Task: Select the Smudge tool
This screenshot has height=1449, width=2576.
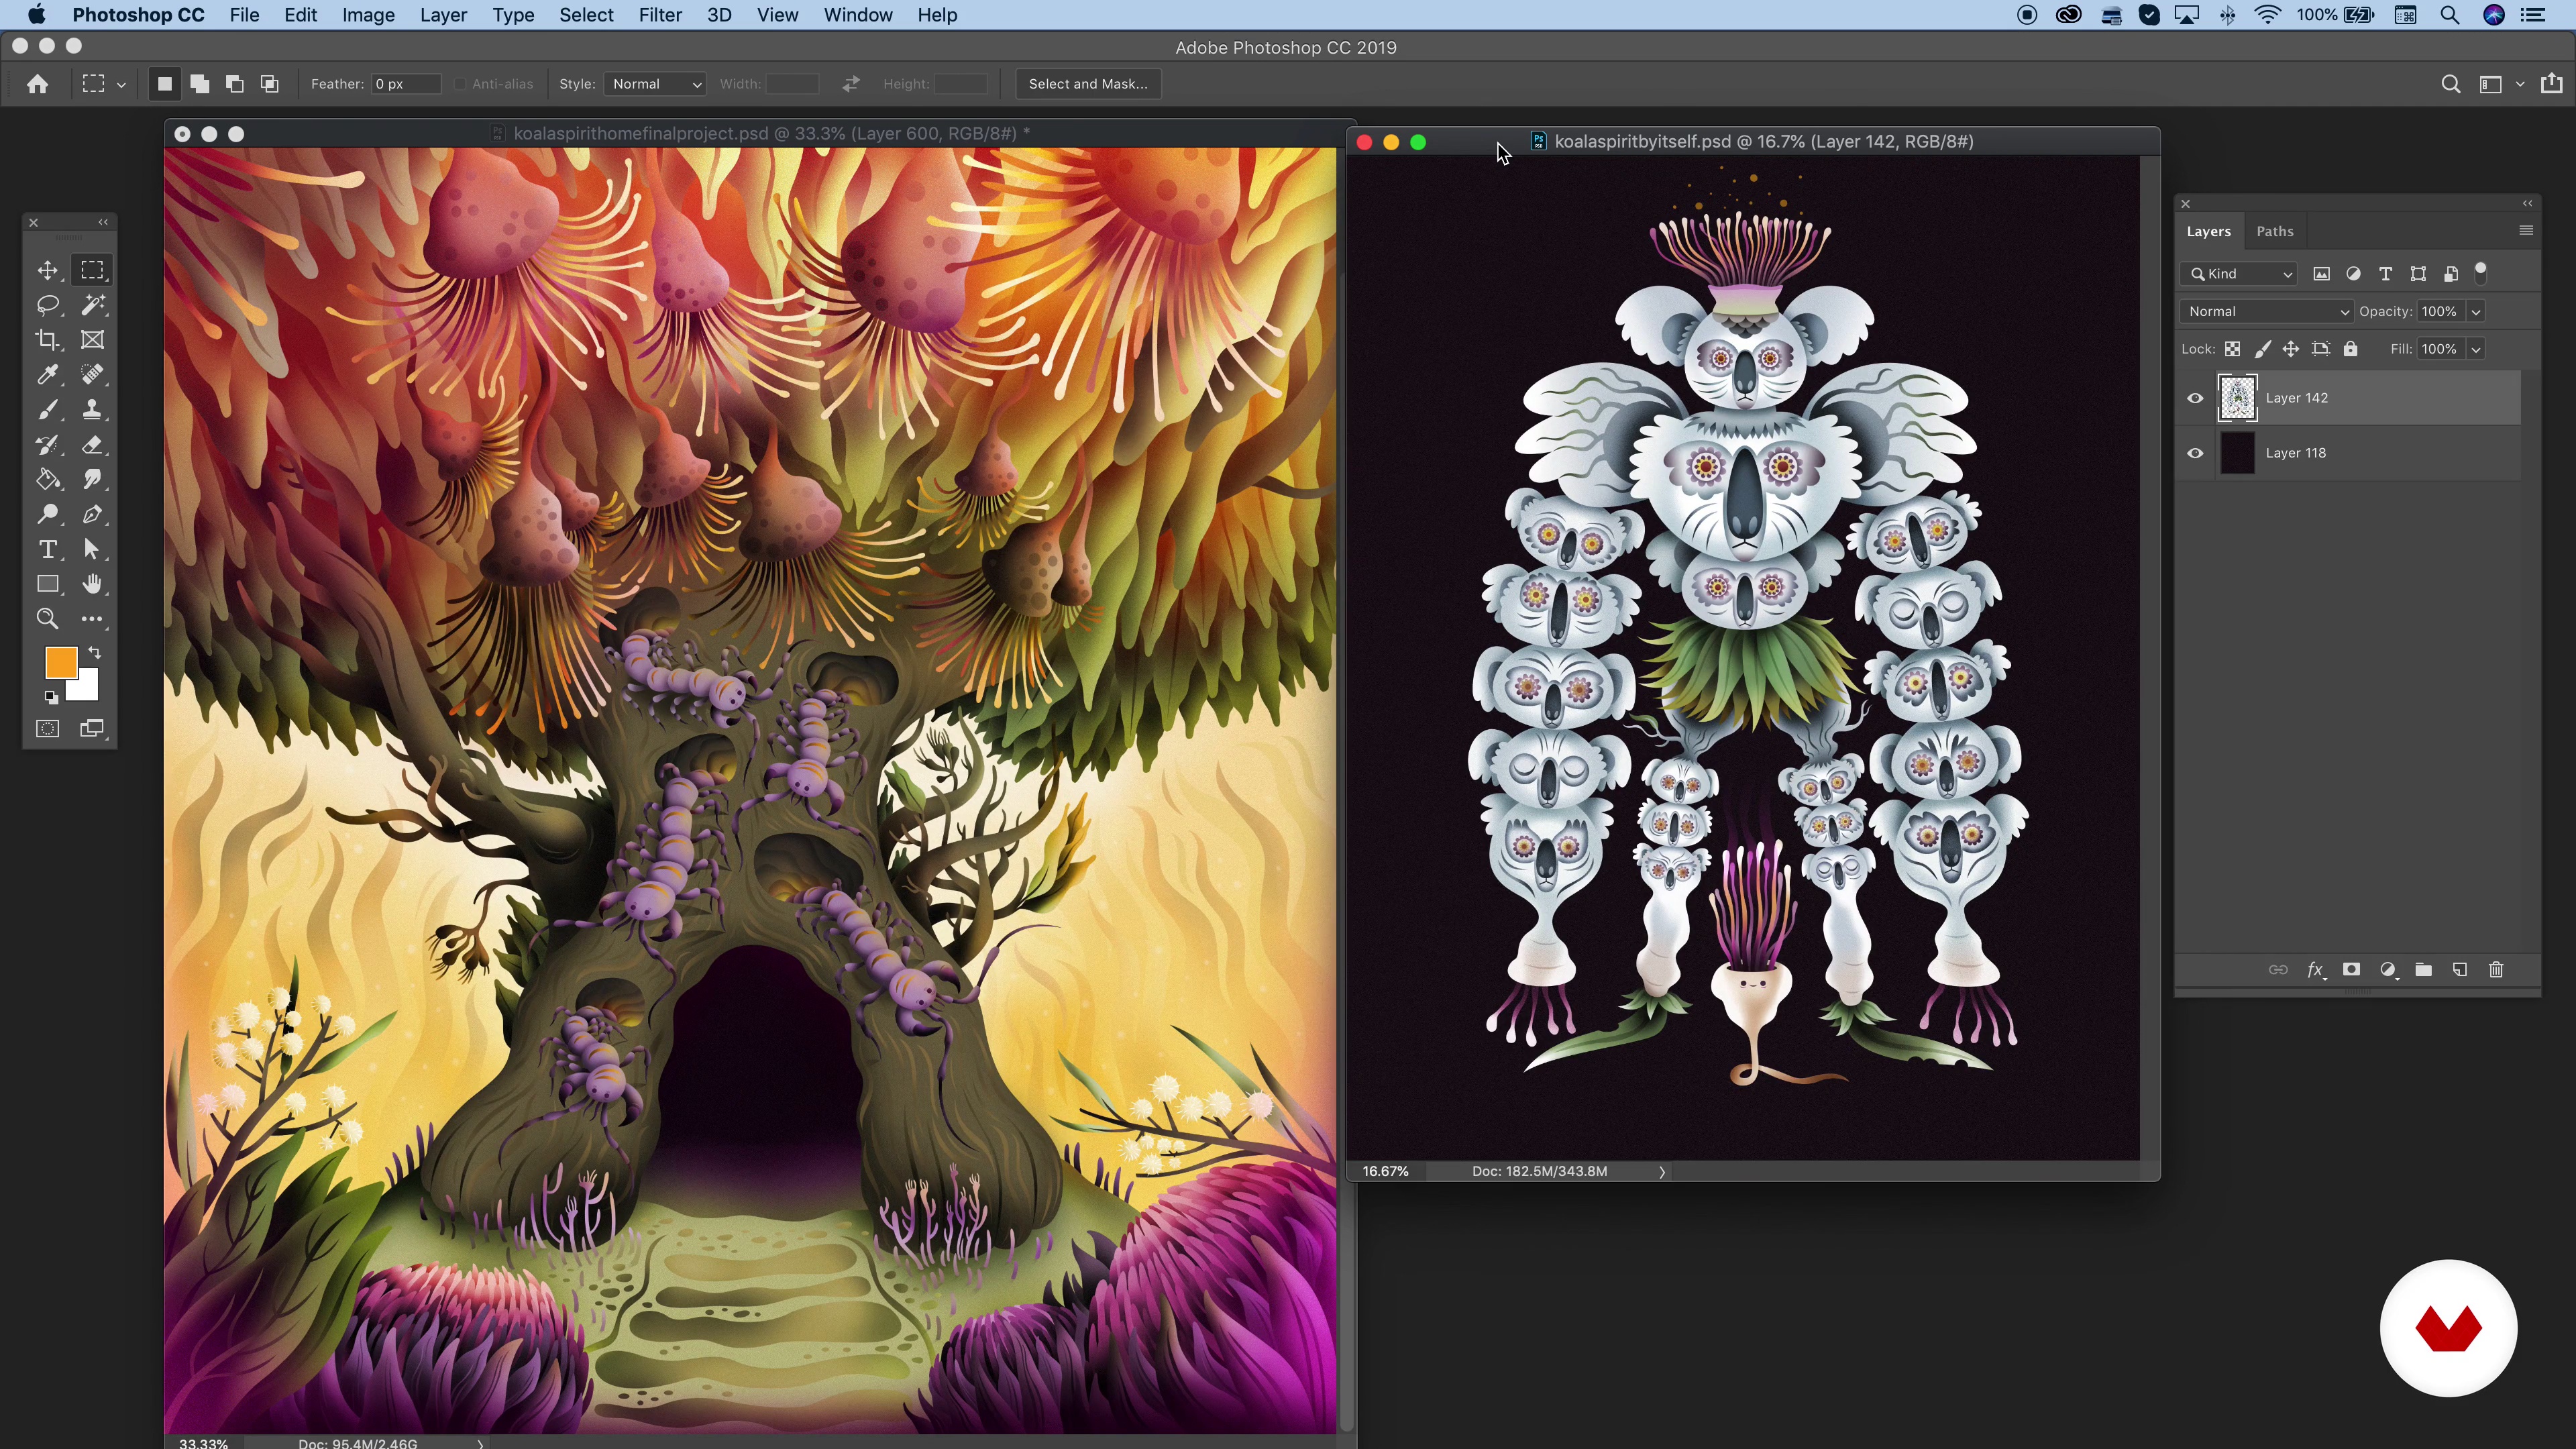Action: (92, 480)
